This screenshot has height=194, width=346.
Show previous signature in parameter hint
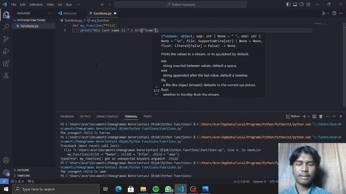tap(156, 87)
